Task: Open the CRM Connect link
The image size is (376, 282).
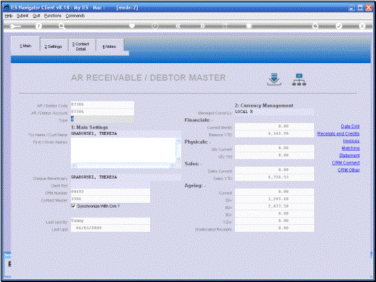Action: coord(346,163)
